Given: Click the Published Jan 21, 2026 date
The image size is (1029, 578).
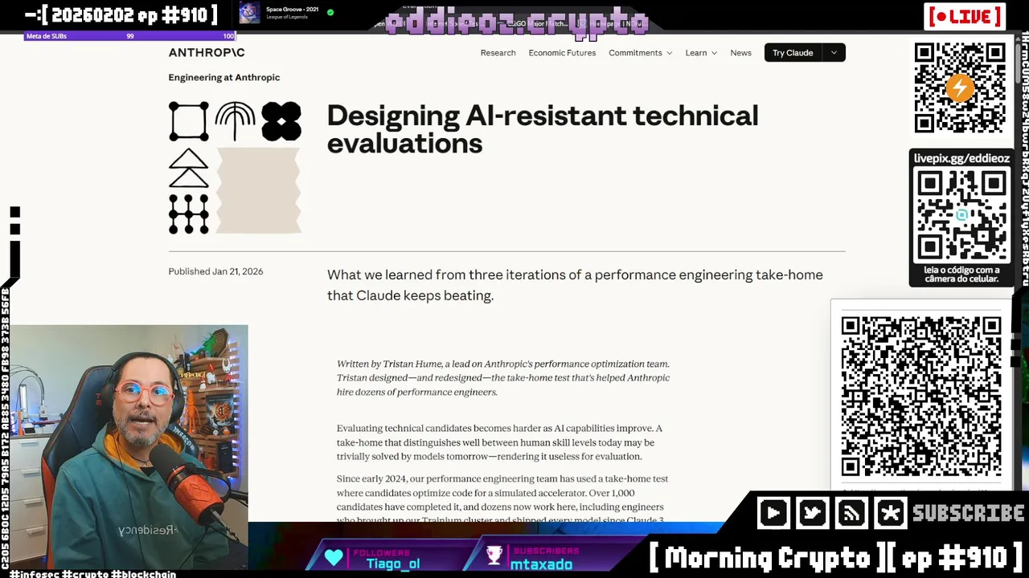Looking at the screenshot, I should (215, 271).
